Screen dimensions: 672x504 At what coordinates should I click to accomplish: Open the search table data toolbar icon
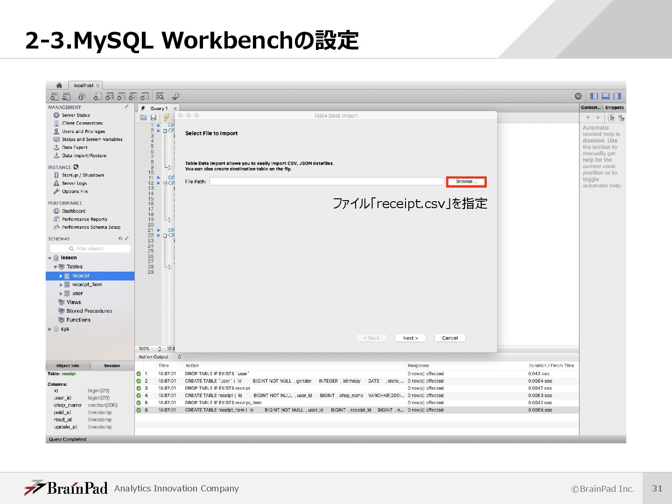pos(160,97)
